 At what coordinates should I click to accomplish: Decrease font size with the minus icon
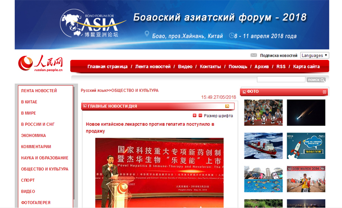(200, 116)
